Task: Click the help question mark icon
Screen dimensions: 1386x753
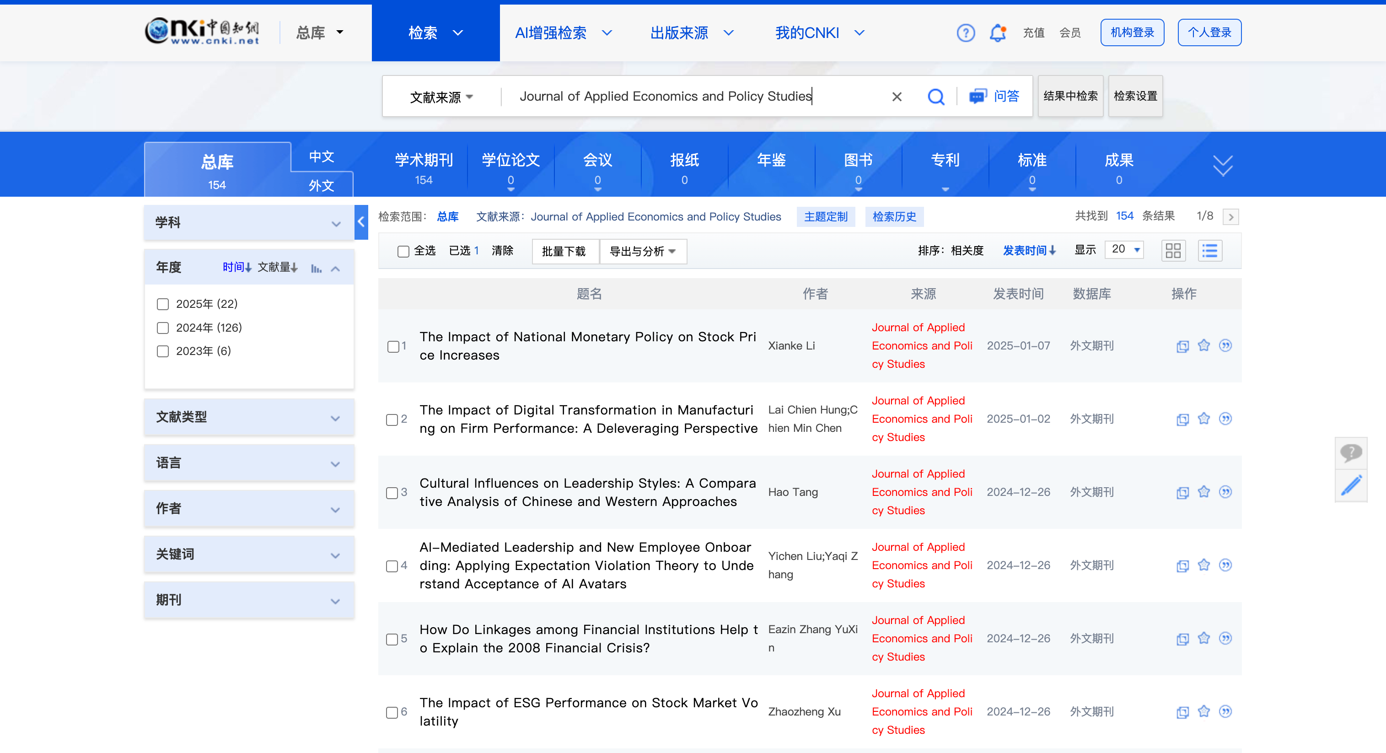Action: click(966, 32)
